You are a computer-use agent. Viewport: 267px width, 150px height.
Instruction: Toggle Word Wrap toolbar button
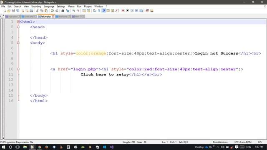(95, 11)
